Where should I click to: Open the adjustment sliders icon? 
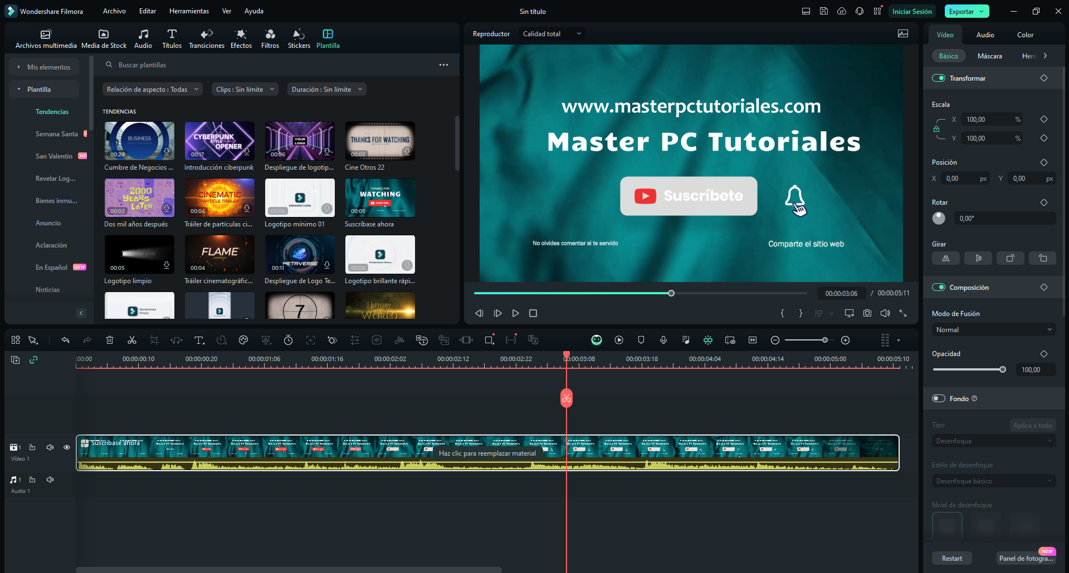tap(355, 340)
